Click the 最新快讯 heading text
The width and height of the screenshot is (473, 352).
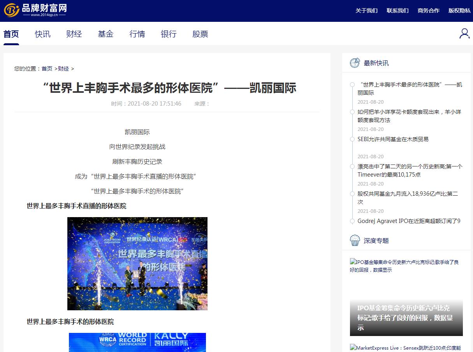pyautogui.click(x=376, y=63)
